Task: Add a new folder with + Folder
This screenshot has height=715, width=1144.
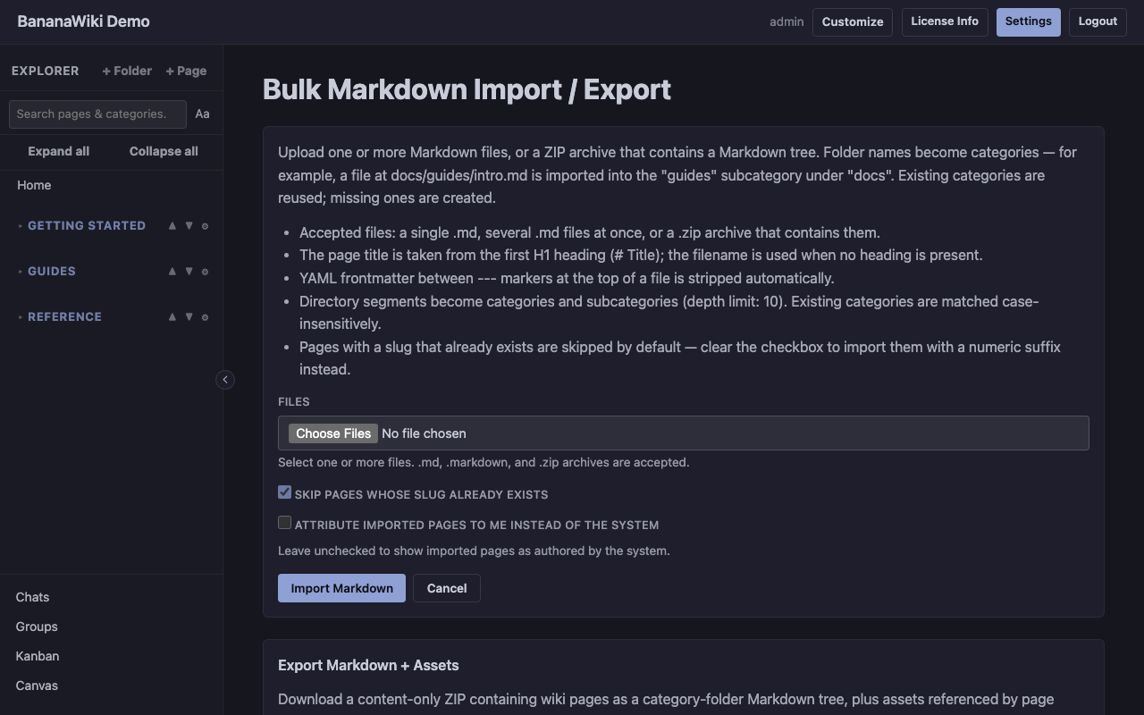Action: 127,71
